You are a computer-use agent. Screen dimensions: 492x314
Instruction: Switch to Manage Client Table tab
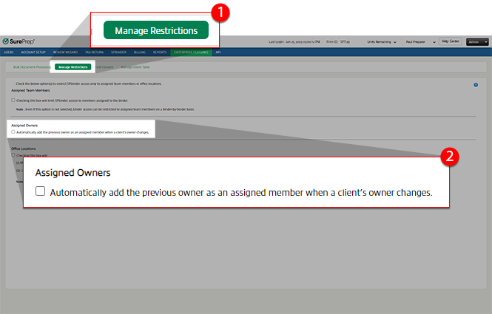coord(135,67)
